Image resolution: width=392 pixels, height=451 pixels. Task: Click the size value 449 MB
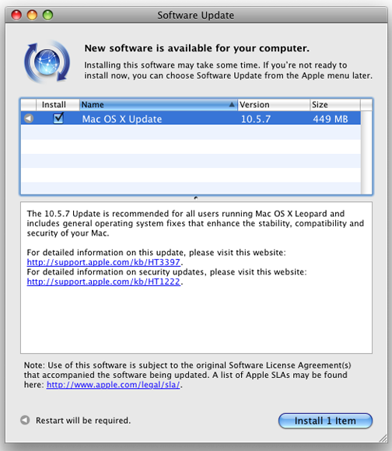(331, 119)
